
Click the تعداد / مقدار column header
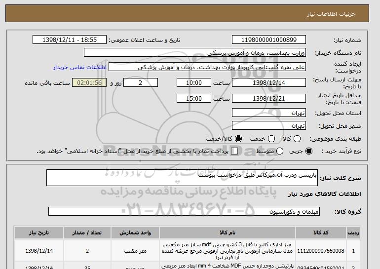pos(87,232)
